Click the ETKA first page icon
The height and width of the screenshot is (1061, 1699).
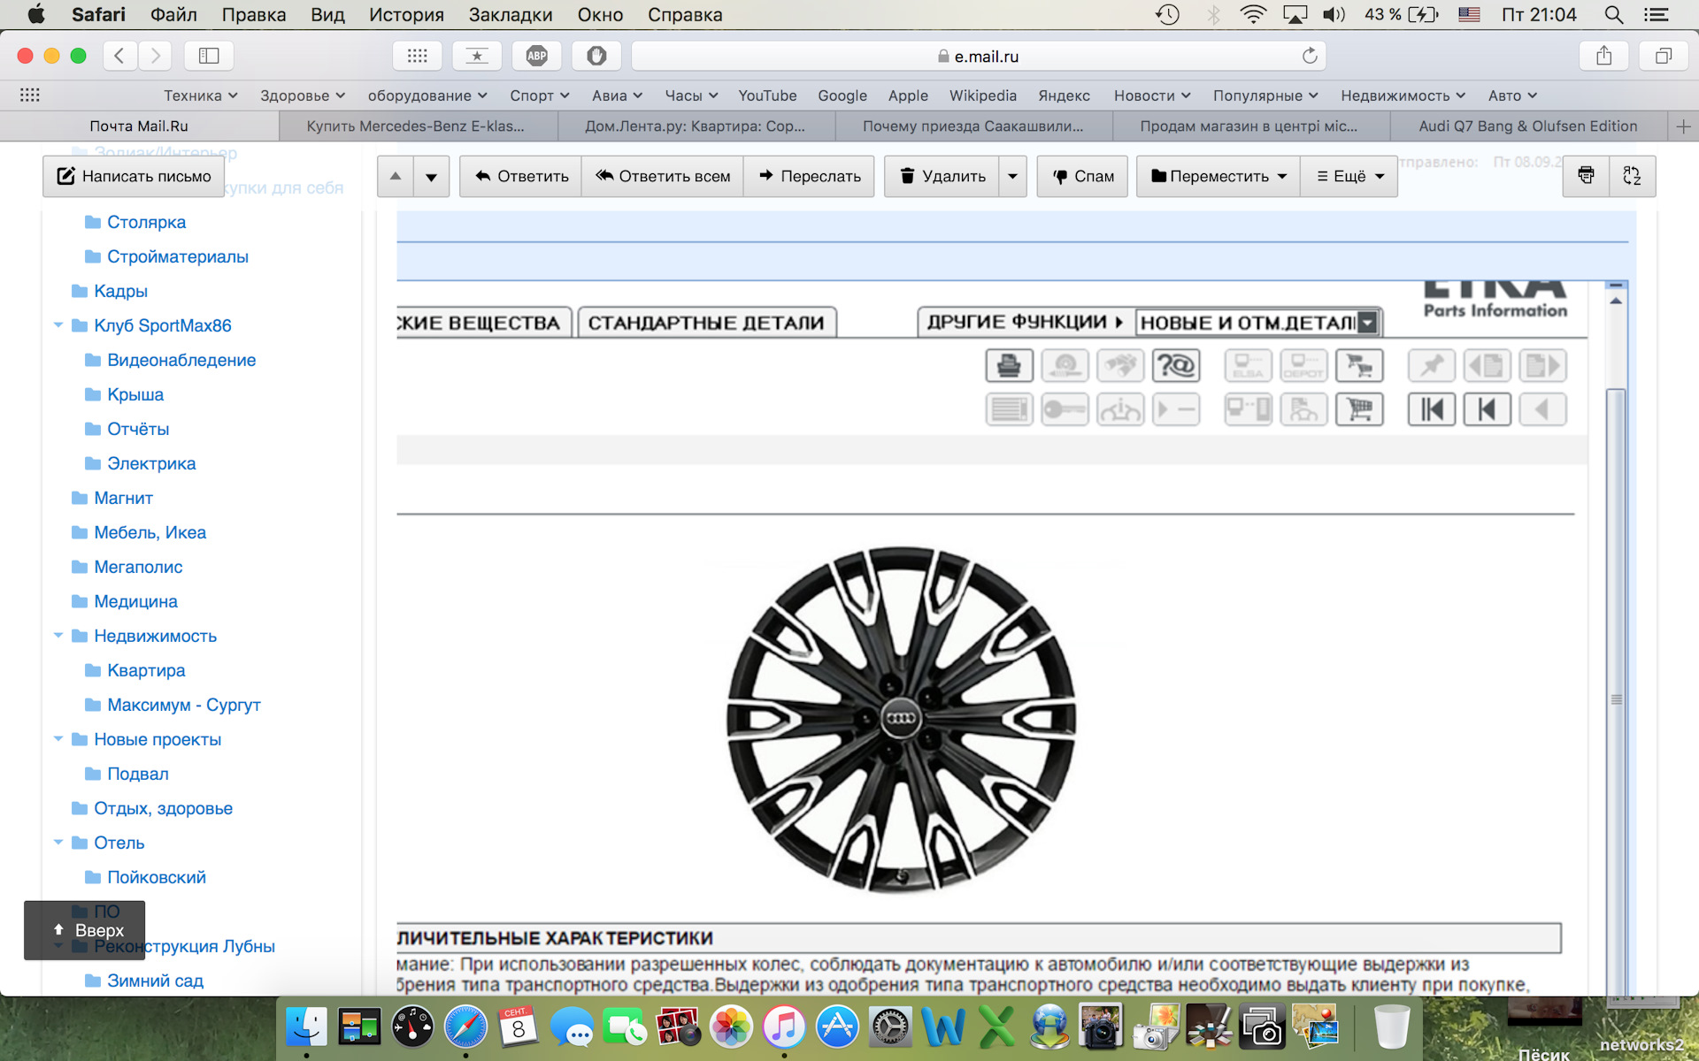coord(1431,409)
